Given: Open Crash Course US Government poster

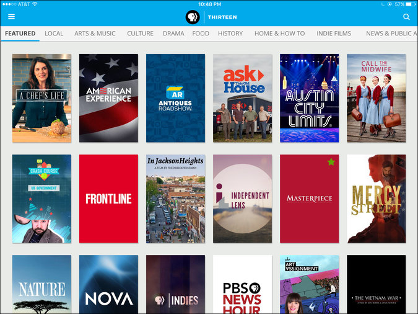Looking at the screenshot, I should pos(41,199).
